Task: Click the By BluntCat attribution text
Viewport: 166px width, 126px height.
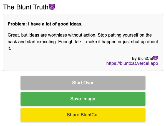Action: coord(142,58)
